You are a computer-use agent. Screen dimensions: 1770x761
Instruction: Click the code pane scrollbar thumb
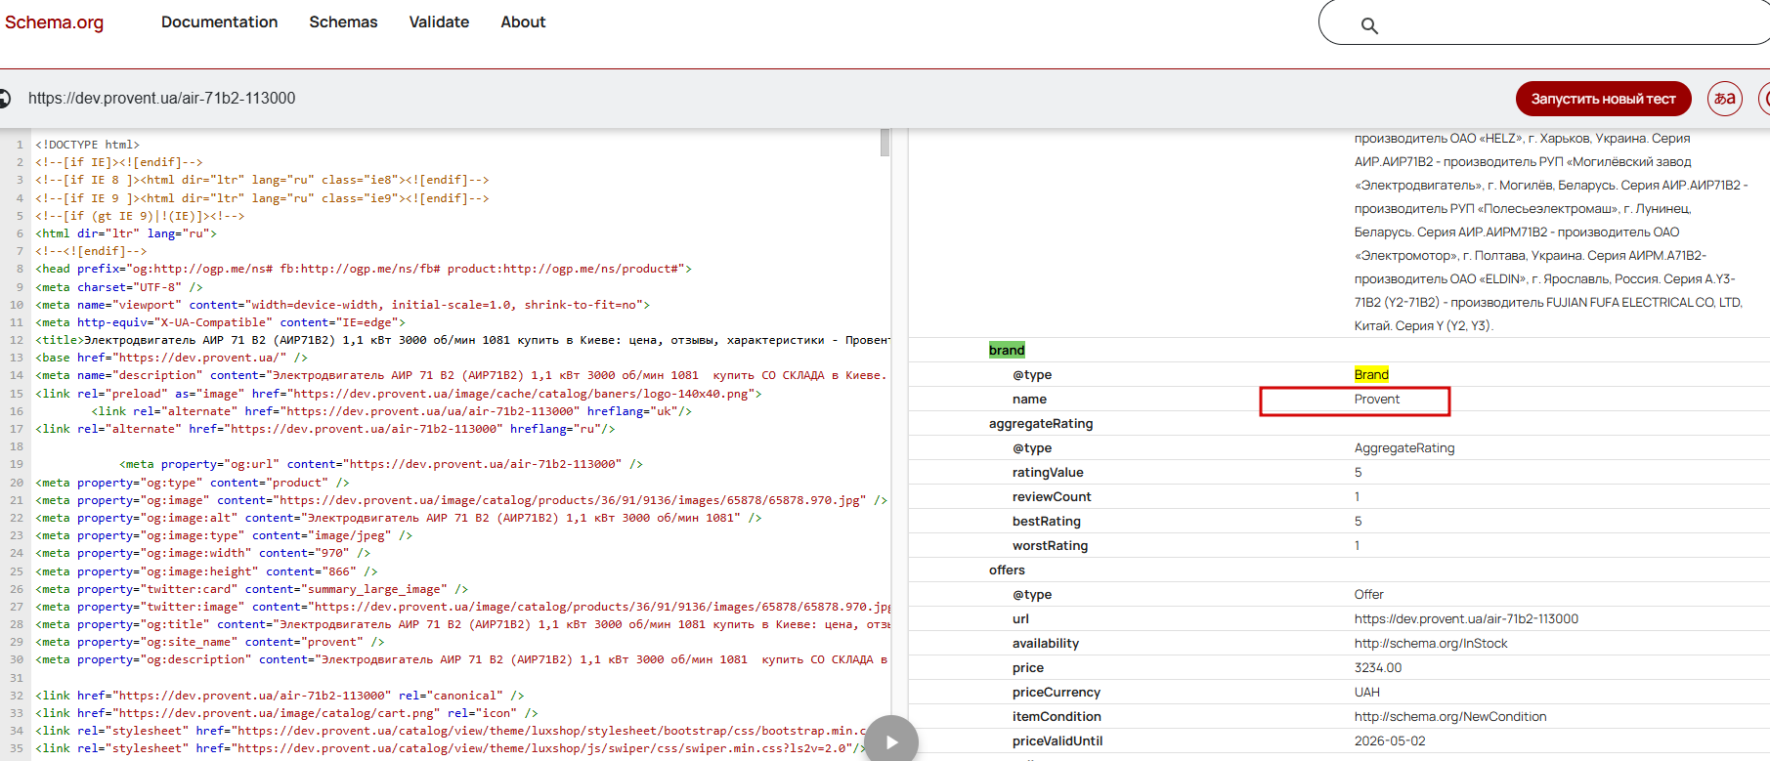tap(885, 143)
